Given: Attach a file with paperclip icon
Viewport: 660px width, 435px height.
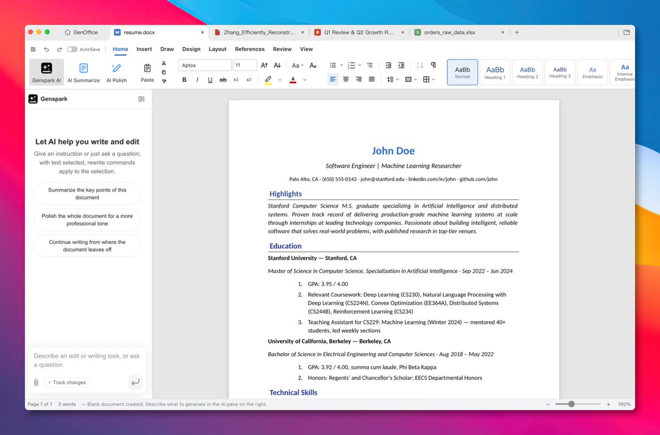Looking at the screenshot, I should (36, 382).
